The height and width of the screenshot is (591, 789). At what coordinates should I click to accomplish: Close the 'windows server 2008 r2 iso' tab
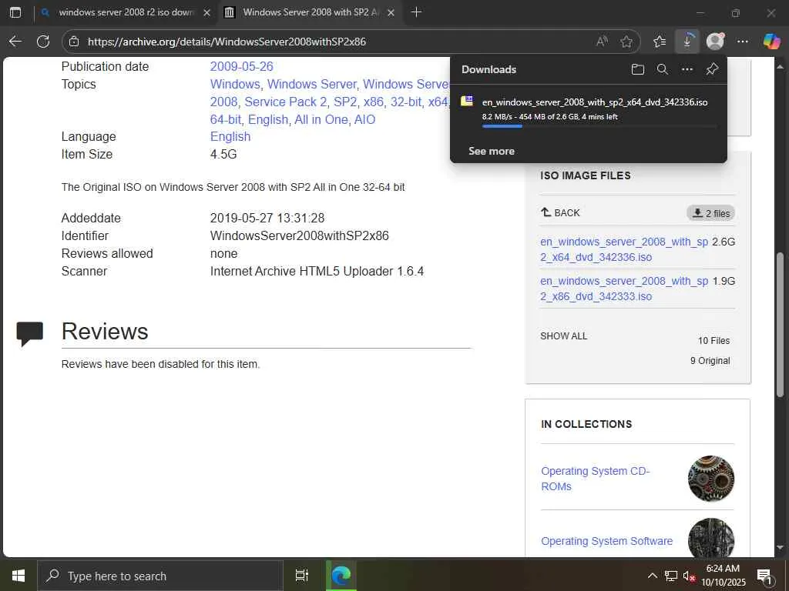click(206, 13)
